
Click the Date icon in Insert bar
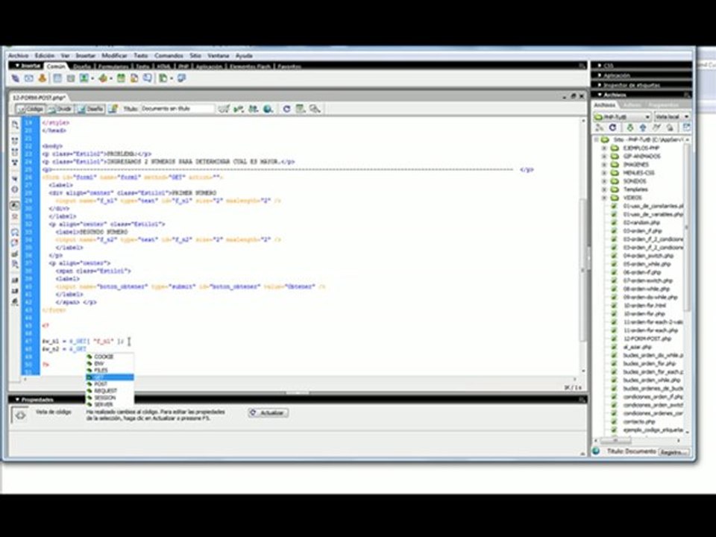121,78
